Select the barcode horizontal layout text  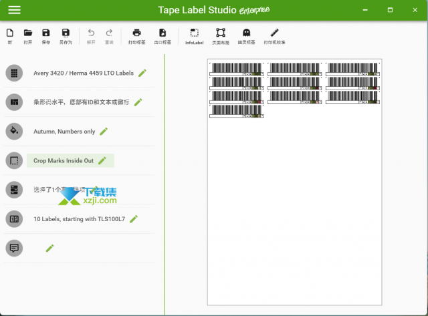point(82,102)
